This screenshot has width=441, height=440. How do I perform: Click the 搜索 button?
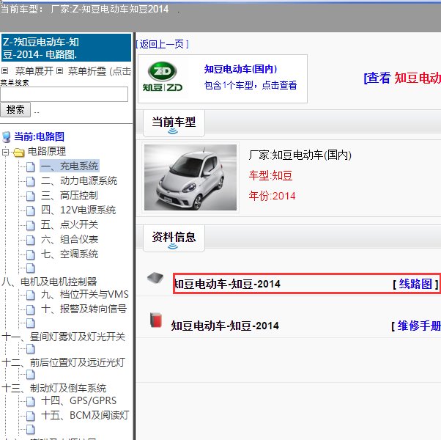(15, 109)
